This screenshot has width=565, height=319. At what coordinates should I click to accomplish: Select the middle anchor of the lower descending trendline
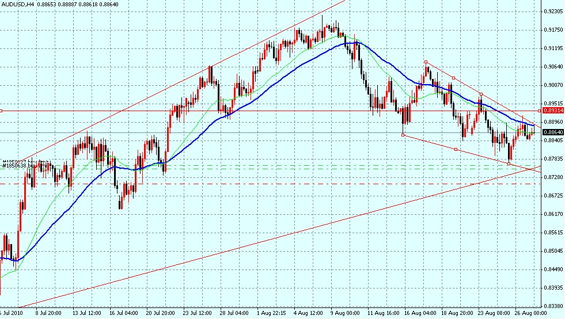[456, 149]
